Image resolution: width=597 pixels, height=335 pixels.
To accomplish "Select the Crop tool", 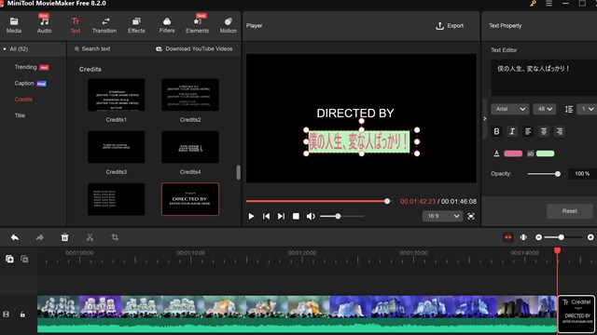I will 115,237.
